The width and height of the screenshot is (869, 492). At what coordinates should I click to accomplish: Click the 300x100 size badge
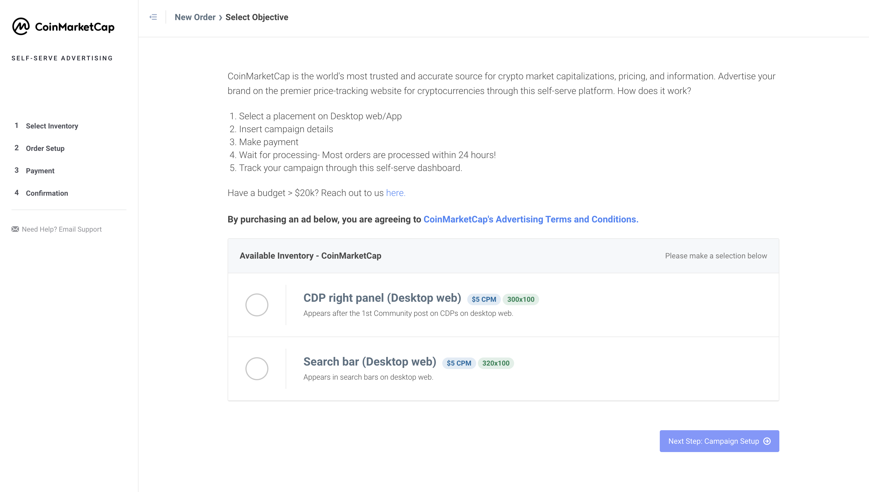click(x=521, y=299)
